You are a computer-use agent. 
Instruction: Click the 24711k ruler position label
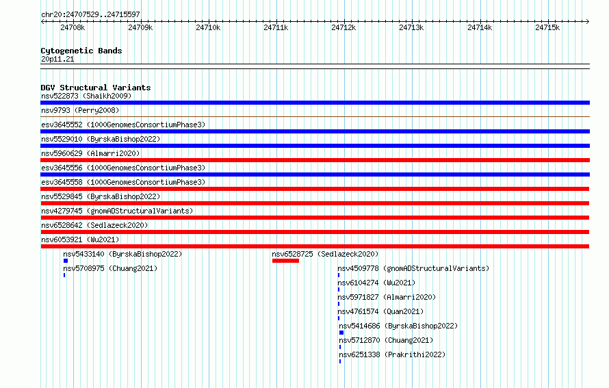pyautogui.click(x=276, y=27)
